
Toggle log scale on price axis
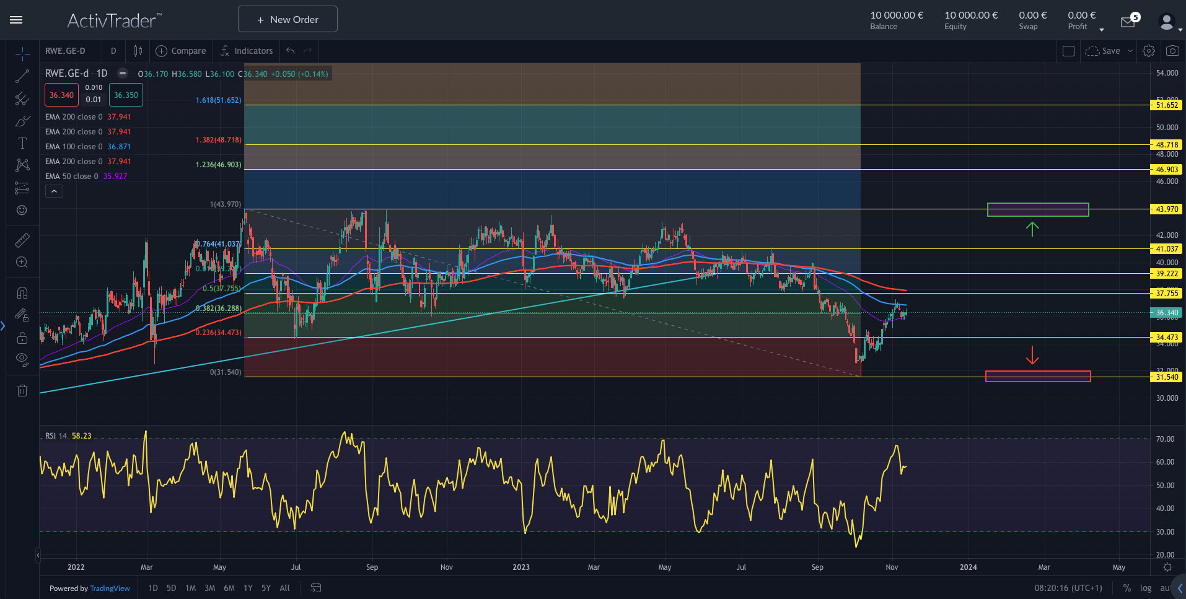(1145, 588)
